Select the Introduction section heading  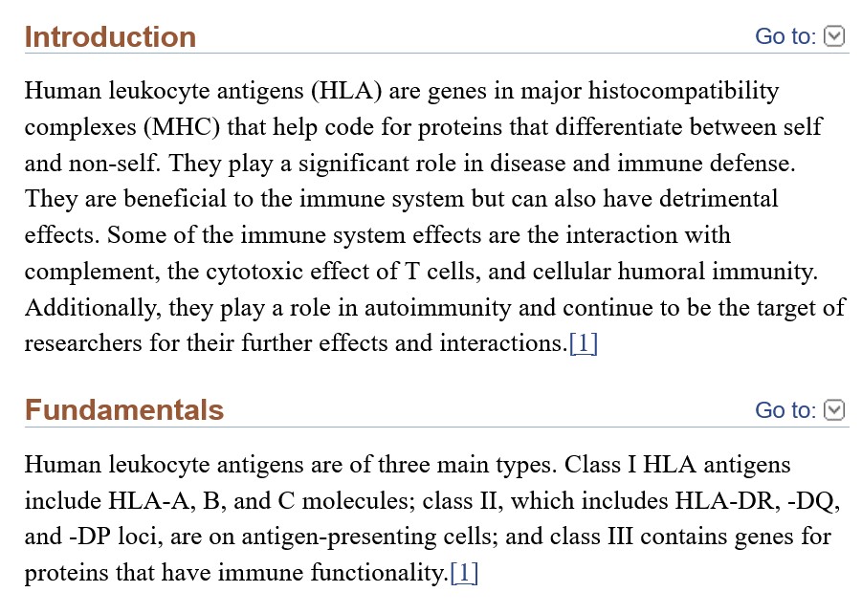point(110,37)
